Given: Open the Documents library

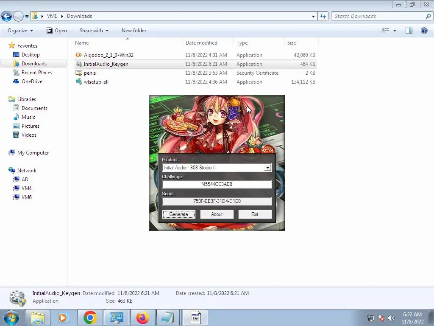Looking at the screenshot, I should pyautogui.click(x=34, y=108).
